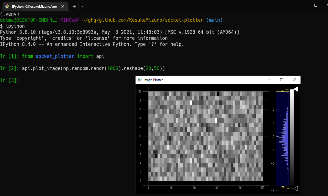
Task: Click the random noise image in the plot
Action: [205, 136]
